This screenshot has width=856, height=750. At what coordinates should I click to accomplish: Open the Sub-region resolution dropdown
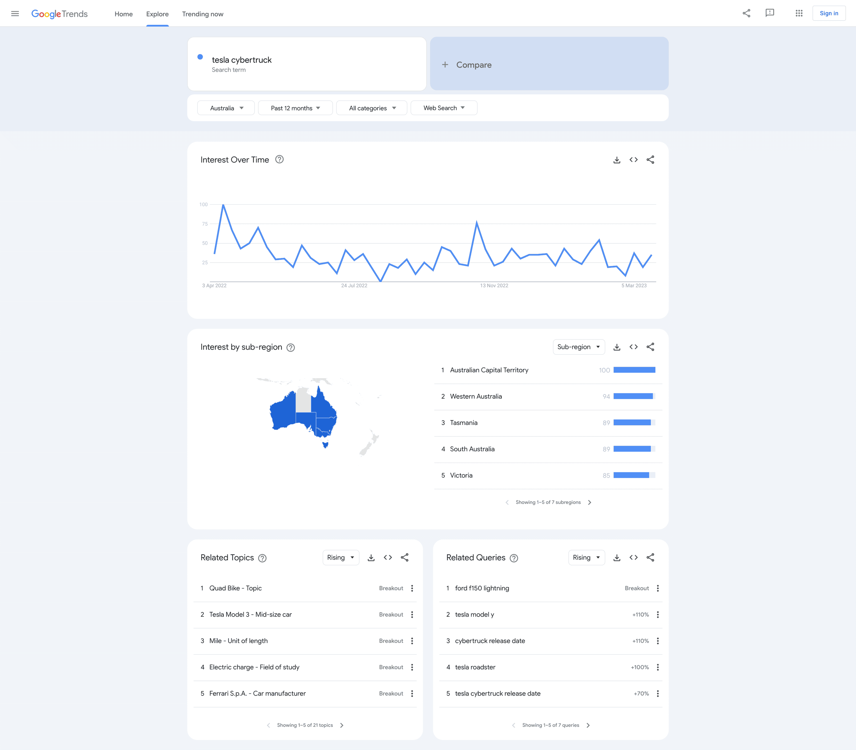pos(579,347)
